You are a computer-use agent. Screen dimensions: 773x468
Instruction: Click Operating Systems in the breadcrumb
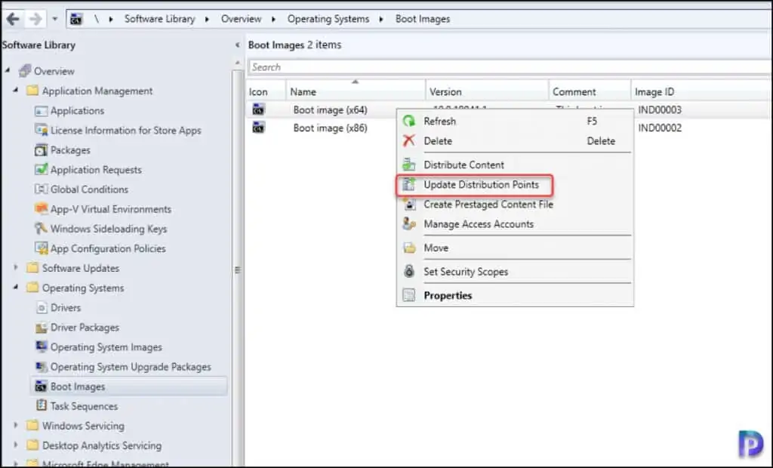(328, 19)
